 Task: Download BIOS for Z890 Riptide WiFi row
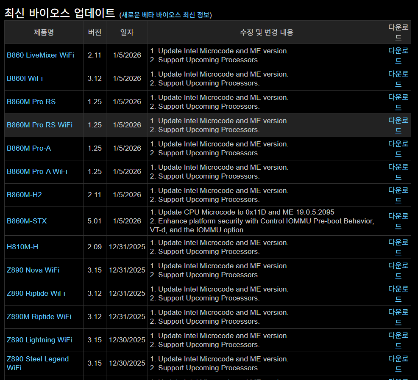[x=398, y=294]
